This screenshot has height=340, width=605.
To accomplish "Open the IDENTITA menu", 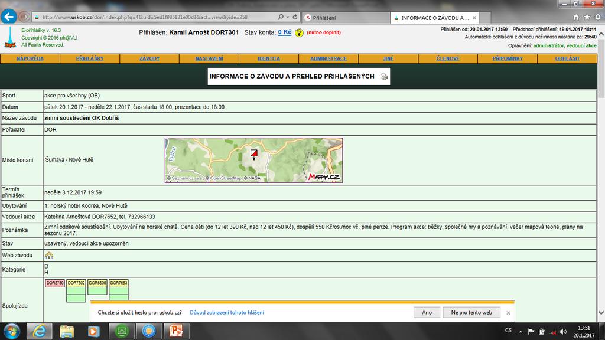I will coord(269,58).
